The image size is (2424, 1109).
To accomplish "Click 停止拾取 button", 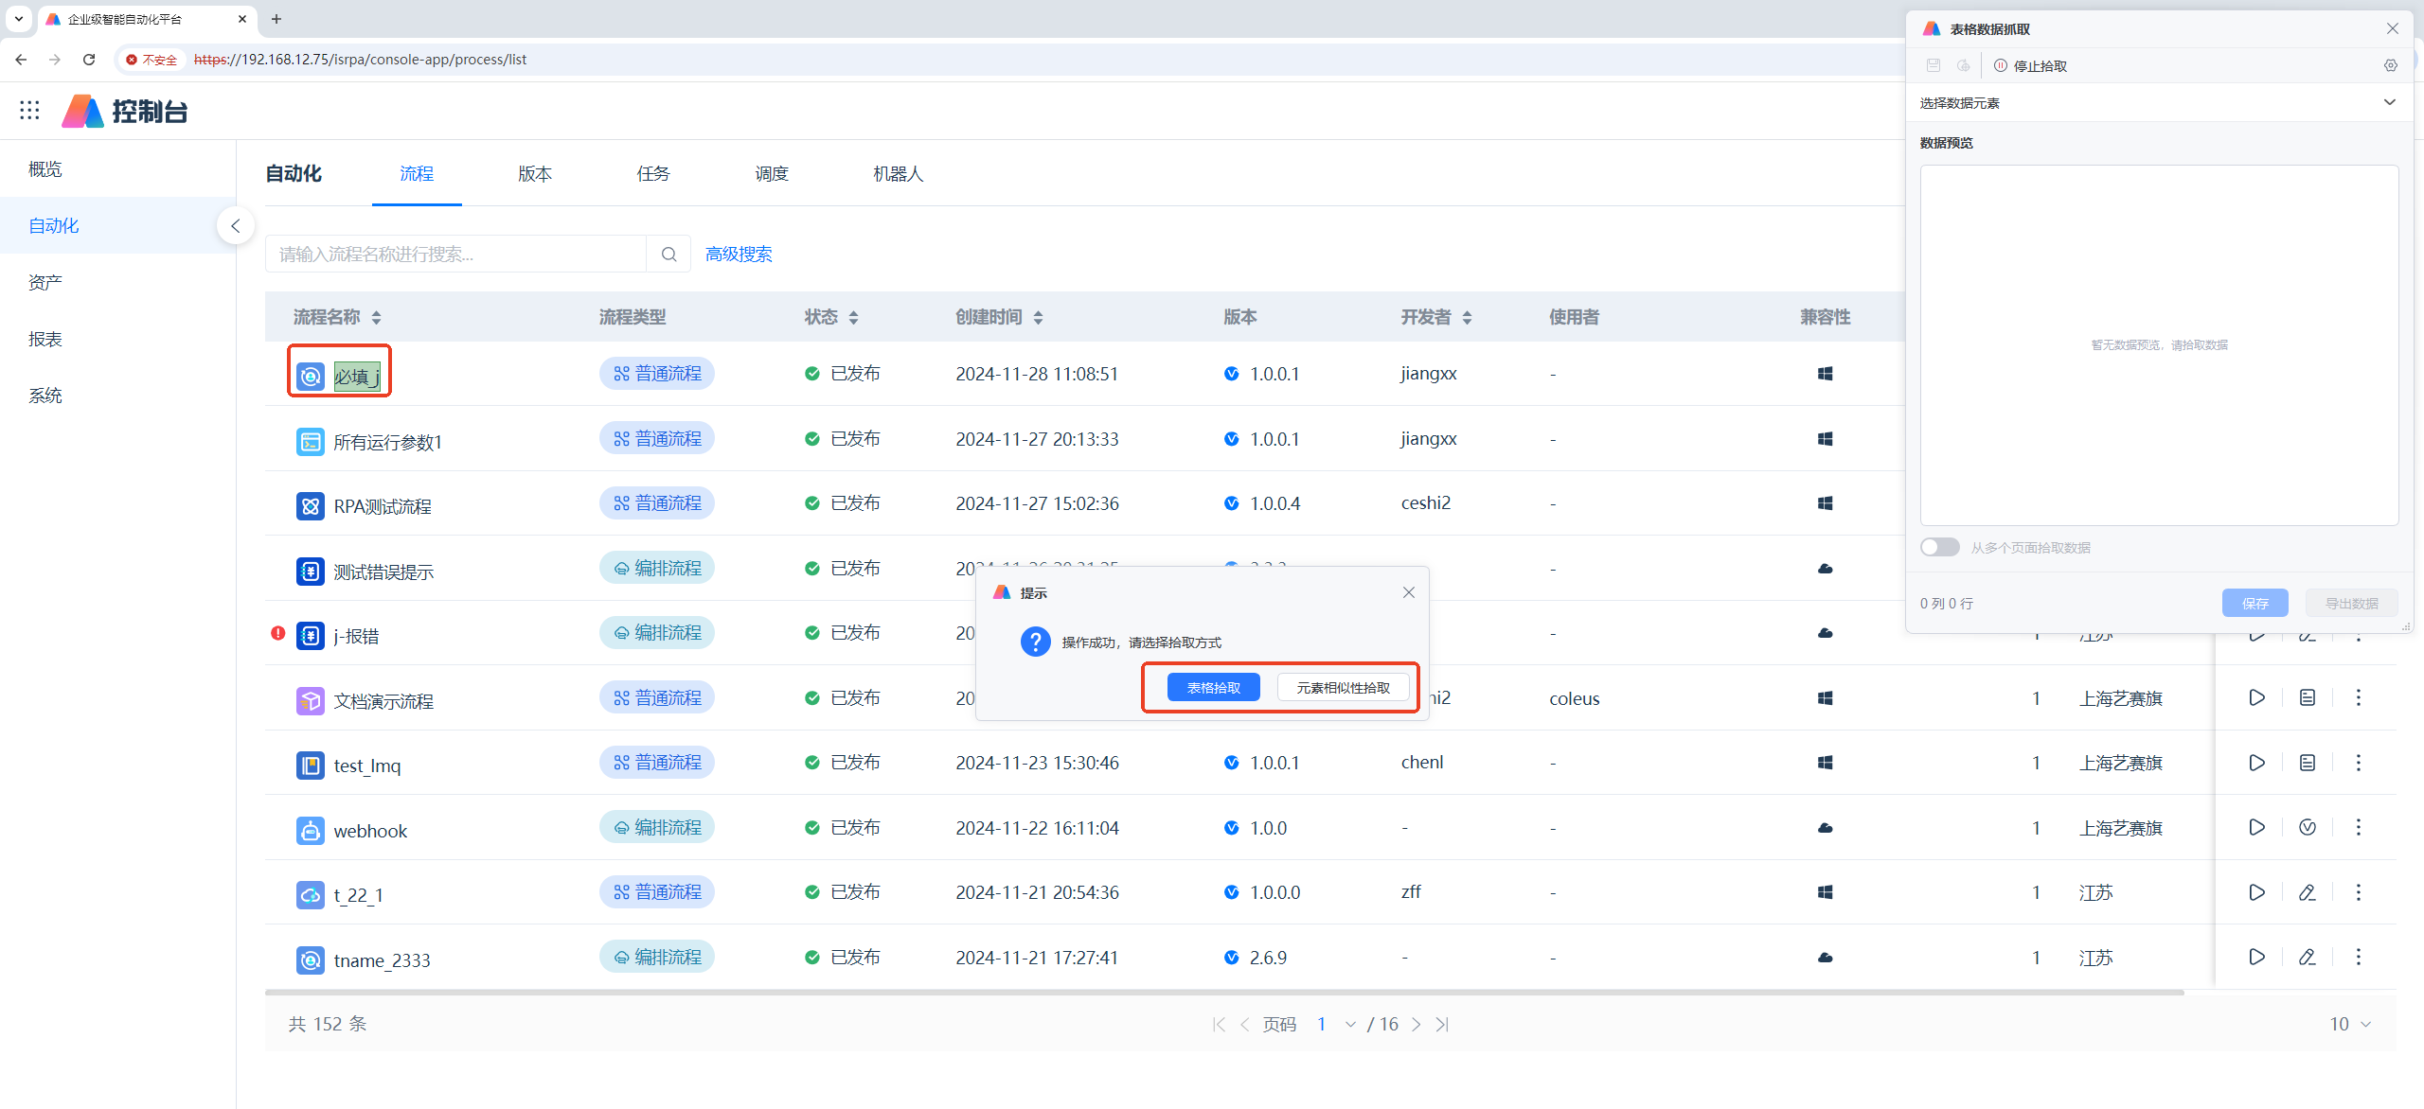I will click(2031, 65).
